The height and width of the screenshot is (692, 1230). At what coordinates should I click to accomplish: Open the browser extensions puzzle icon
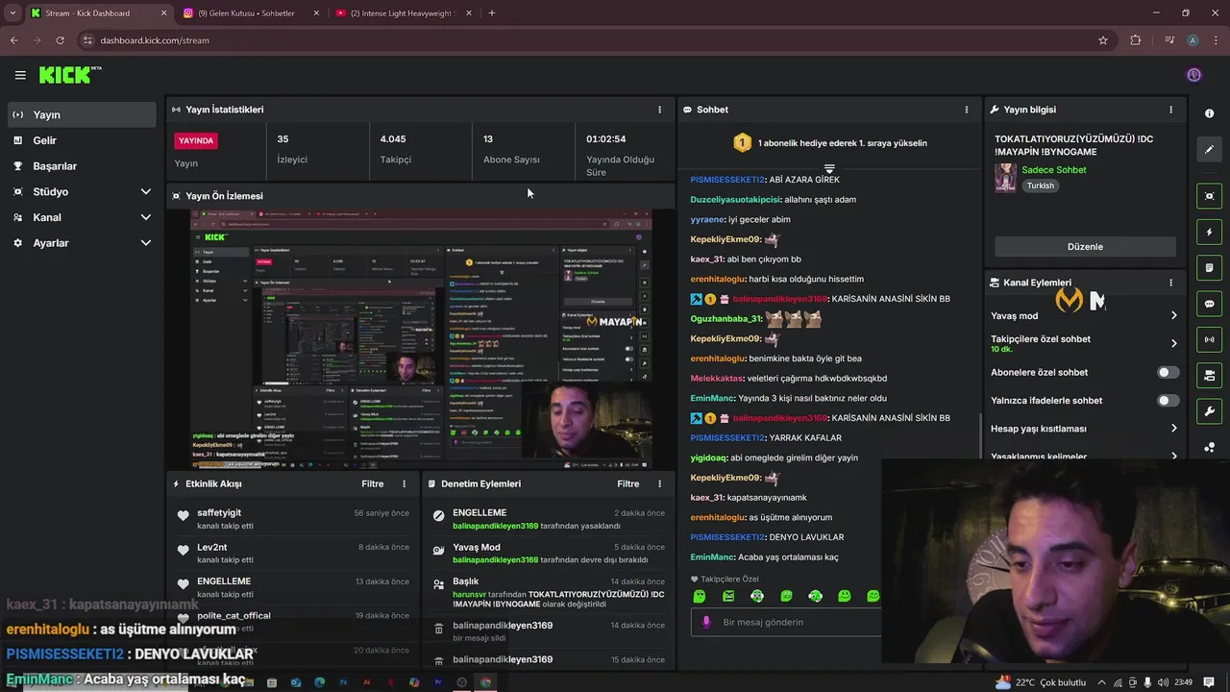pyautogui.click(x=1136, y=40)
